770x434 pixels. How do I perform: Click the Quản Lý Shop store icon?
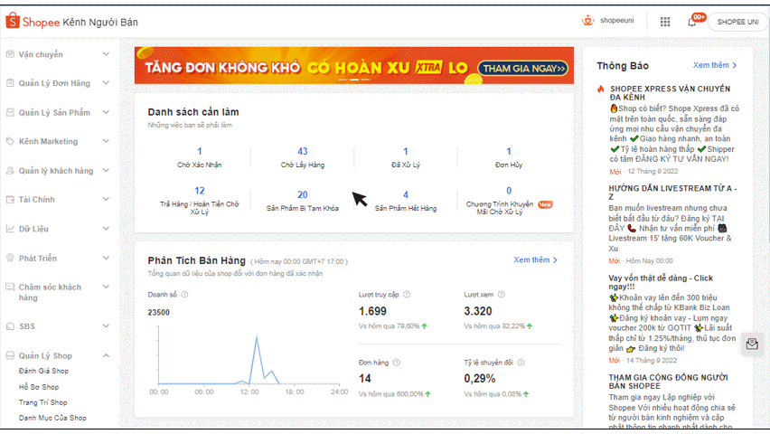(x=10, y=355)
